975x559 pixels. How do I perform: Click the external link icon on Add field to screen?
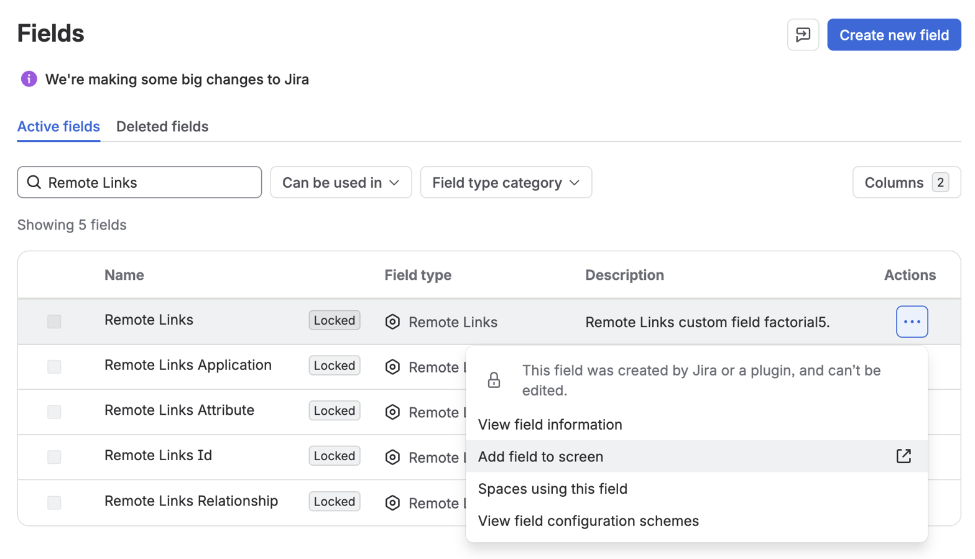click(x=903, y=456)
